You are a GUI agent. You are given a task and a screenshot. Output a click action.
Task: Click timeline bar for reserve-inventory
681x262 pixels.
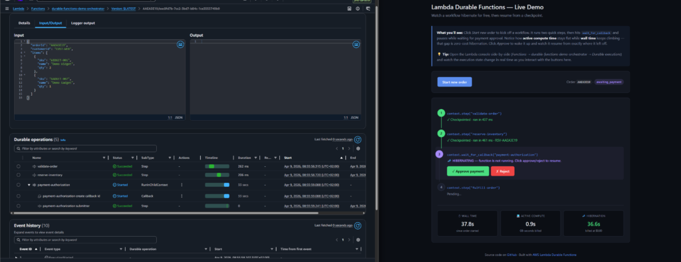tap(217, 175)
